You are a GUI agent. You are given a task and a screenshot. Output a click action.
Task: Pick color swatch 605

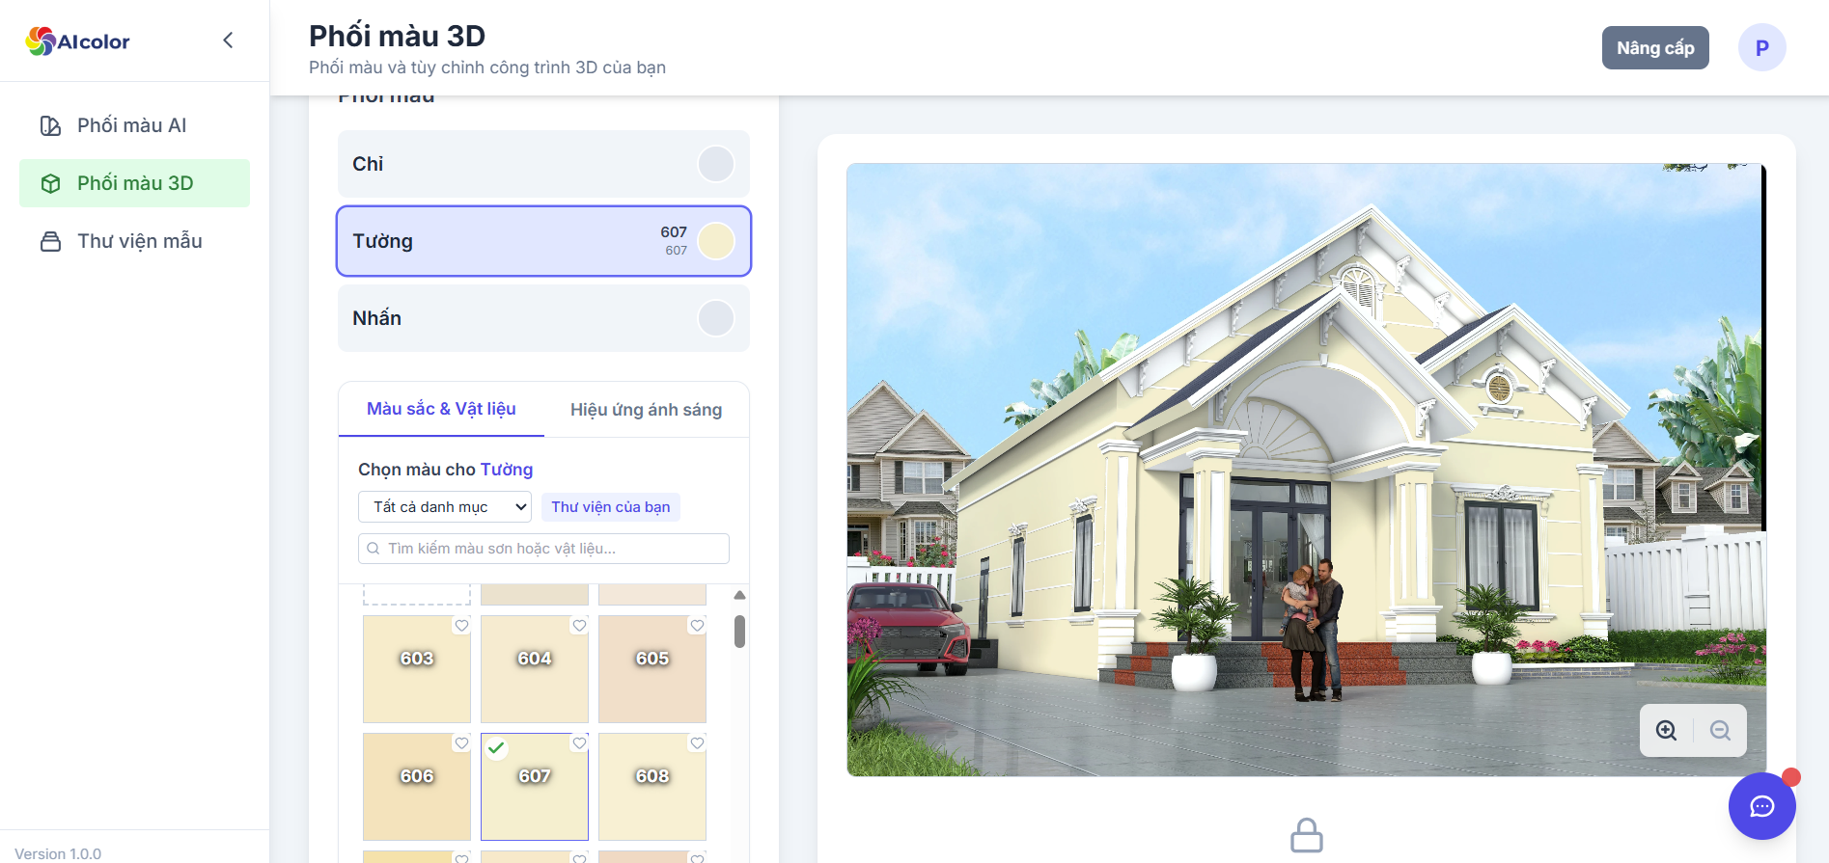coord(652,669)
